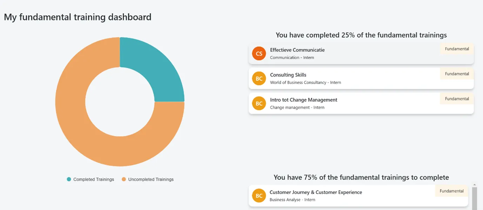483x210 pixels.
Task: Open the Consulting Skills training title
Action: pos(288,75)
